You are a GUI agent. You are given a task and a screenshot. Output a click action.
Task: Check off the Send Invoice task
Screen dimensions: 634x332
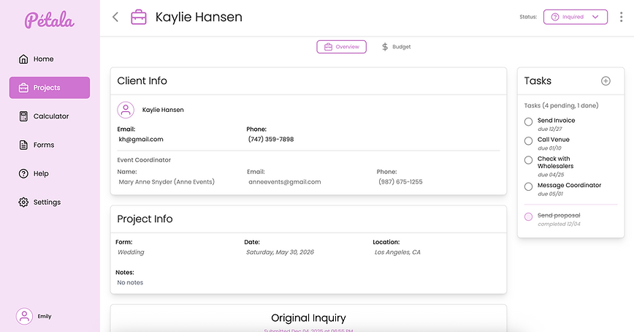[x=528, y=121]
